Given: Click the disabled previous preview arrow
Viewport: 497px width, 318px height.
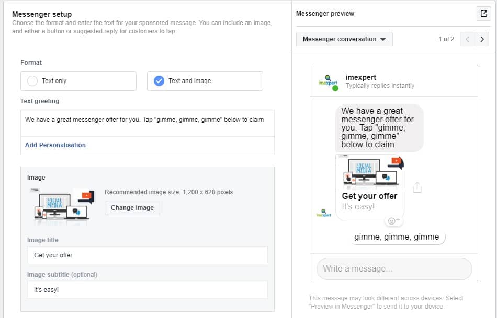Looking at the screenshot, I should (467, 39).
